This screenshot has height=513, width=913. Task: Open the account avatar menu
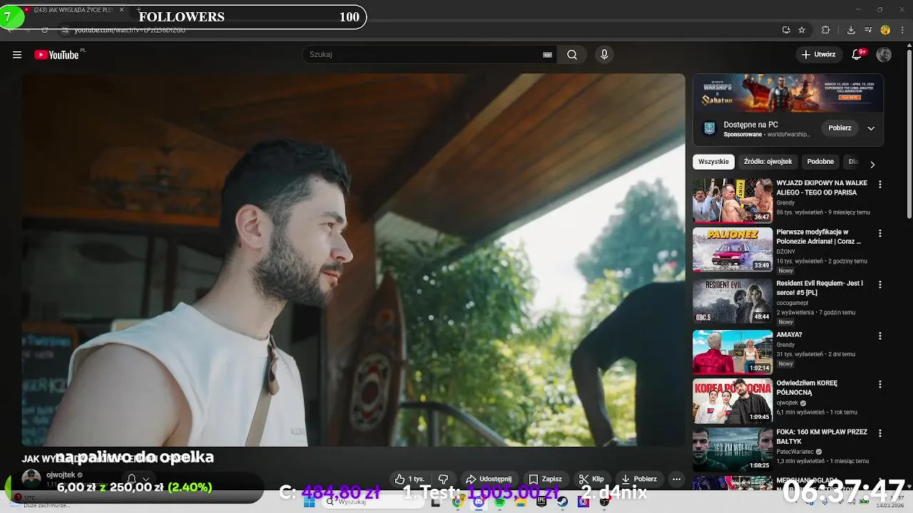(884, 55)
